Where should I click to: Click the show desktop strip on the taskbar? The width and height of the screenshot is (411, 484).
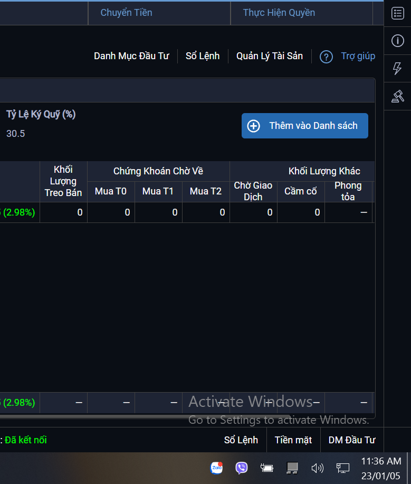pyautogui.click(x=409, y=468)
